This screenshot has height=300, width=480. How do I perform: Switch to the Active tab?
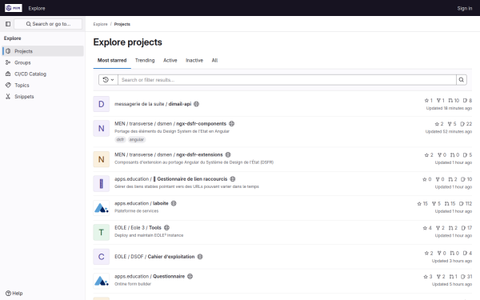[x=170, y=60]
